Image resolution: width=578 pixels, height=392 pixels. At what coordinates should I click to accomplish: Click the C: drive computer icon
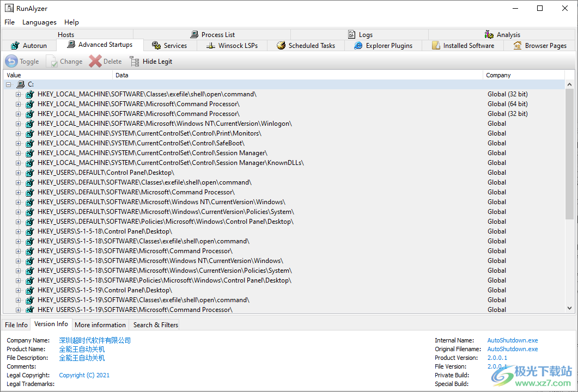point(21,84)
